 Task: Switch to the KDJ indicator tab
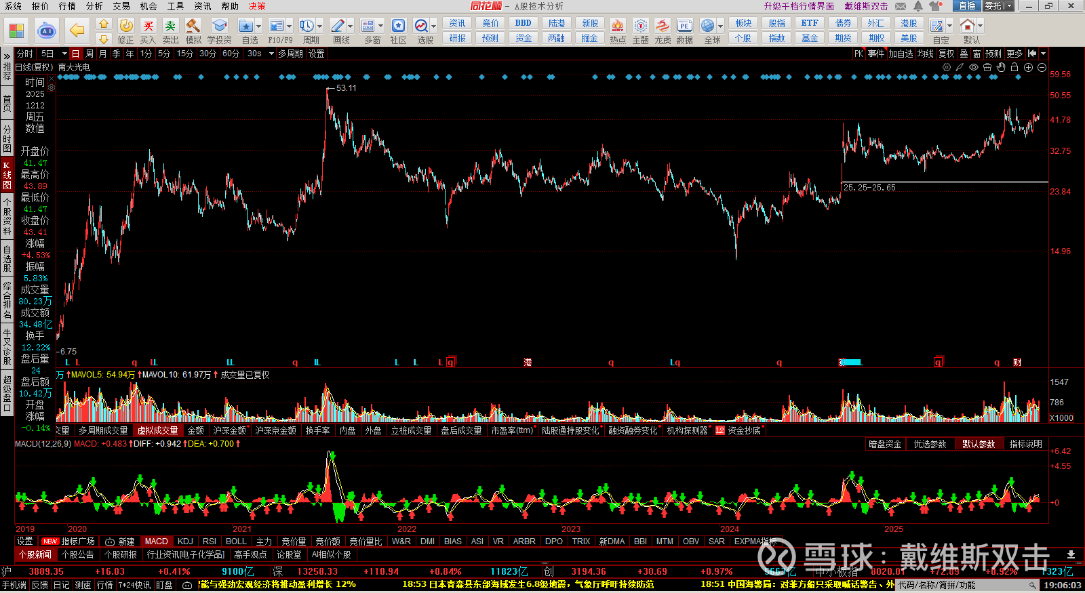(x=185, y=541)
